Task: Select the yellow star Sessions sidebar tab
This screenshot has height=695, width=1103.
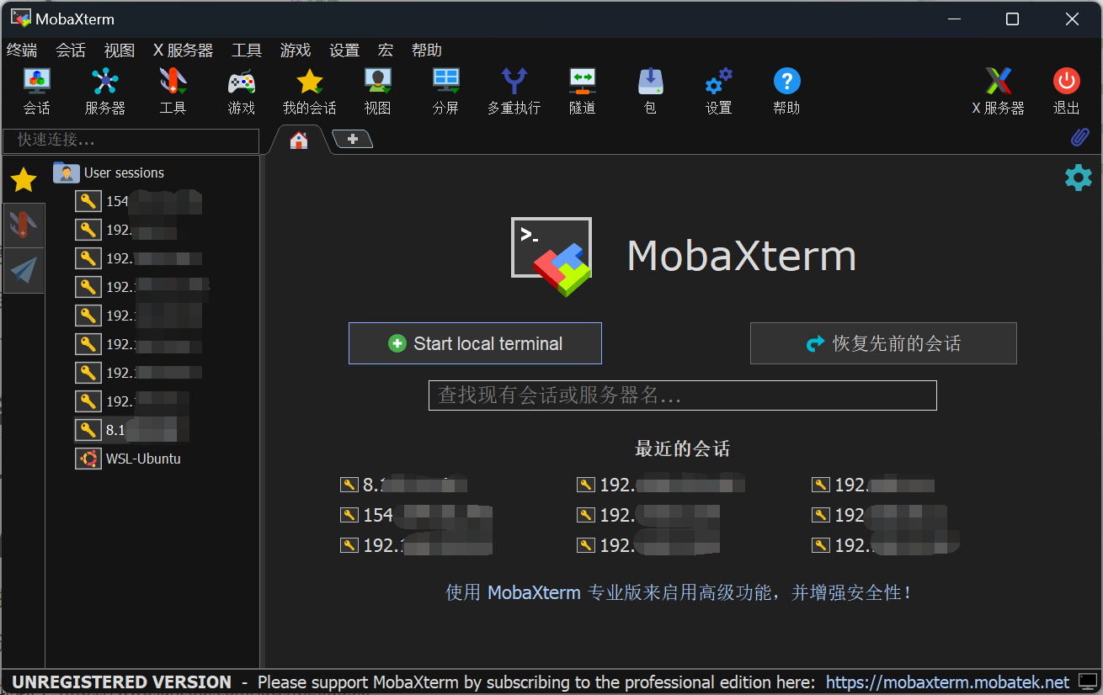Action: pos(24,179)
